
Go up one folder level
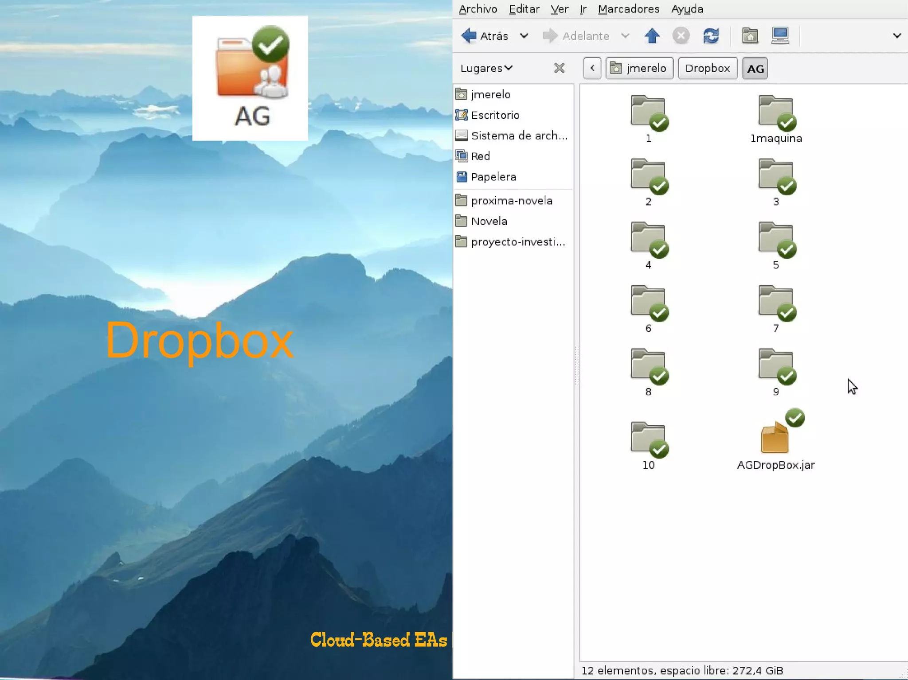click(x=652, y=36)
